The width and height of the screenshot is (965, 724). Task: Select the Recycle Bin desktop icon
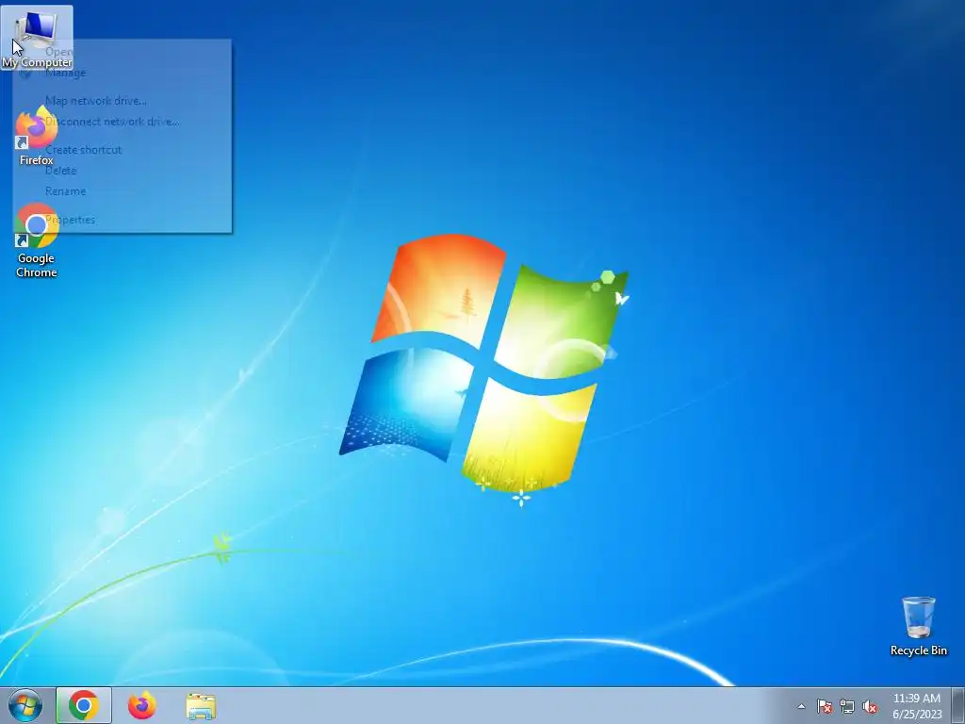coord(918,626)
